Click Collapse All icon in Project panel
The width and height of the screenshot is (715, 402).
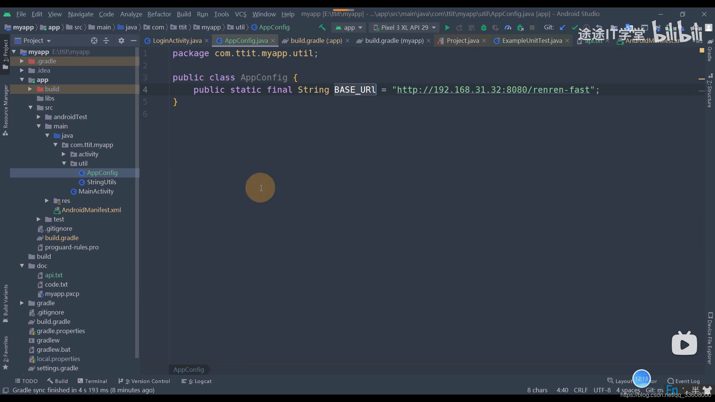click(107, 41)
